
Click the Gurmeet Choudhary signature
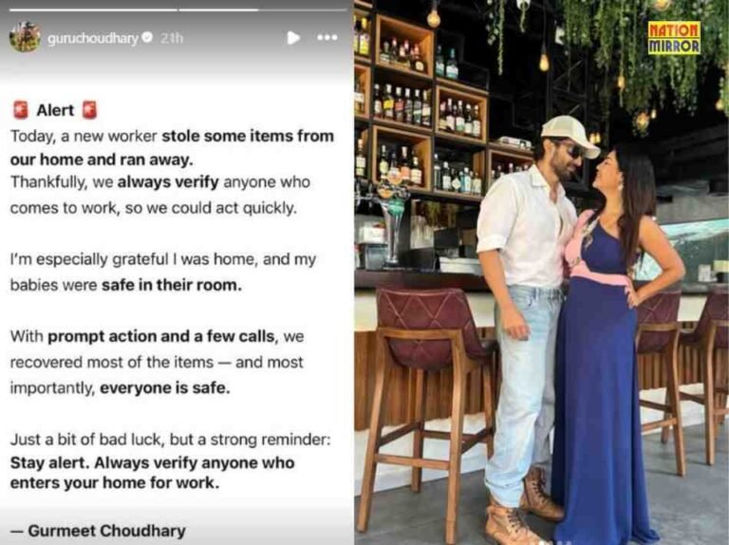pyautogui.click(x=98, y=531)
